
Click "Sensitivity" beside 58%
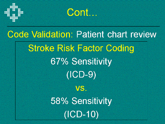pyautogui.click(x=92, y=101)
